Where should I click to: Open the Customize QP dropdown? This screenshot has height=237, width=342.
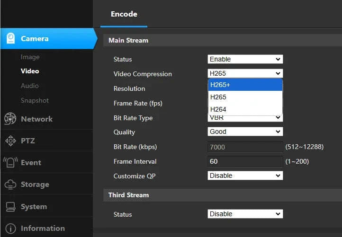245,176
